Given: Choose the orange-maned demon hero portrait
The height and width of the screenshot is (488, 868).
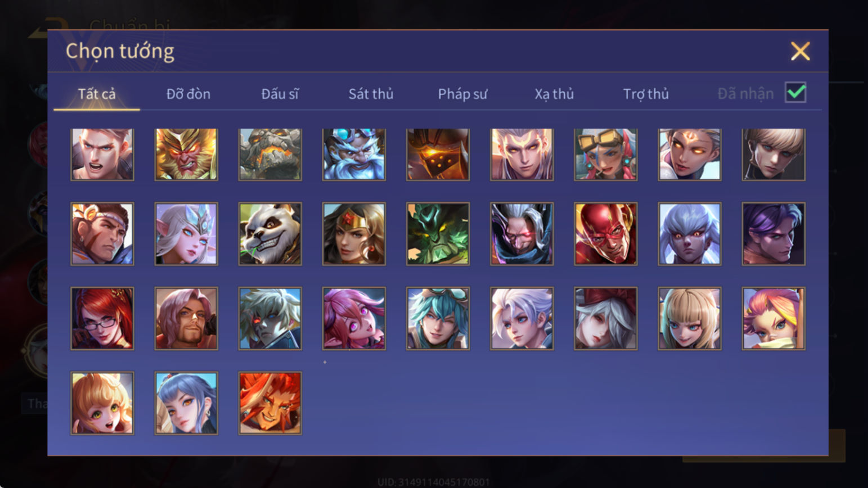Looking at the screenshot, I should [270, 403].
